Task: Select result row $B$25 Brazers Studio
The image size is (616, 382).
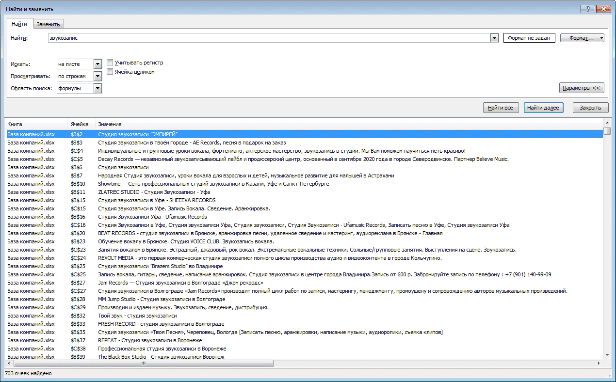Action: pyautogui.click(x=304, y=266)
